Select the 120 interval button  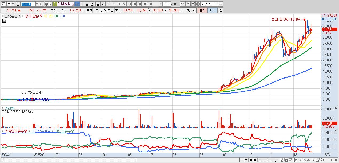coord(149,4)
